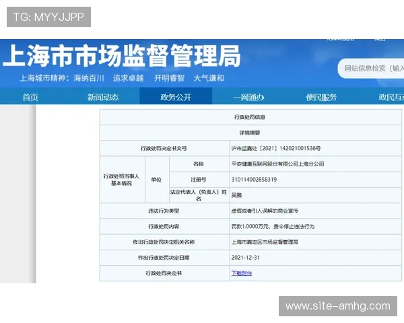This screenshot has width=404, height=323.
Task: Click the 行政处罚决定书 label cell
Action: pyautogui.click(x=165, y=273)
